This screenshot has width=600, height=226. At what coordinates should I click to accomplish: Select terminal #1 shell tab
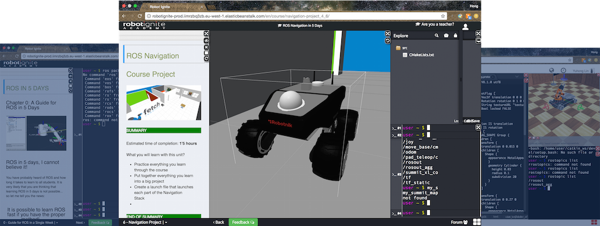click(397, 128)
